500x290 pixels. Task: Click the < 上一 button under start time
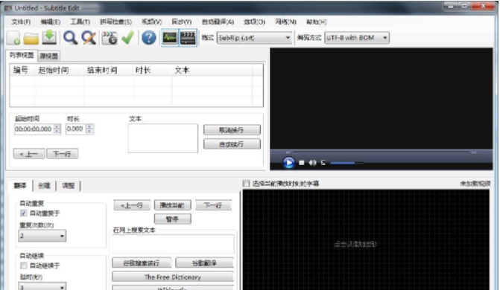[x=29, y=154]
